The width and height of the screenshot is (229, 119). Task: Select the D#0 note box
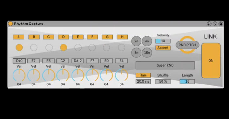19,61
